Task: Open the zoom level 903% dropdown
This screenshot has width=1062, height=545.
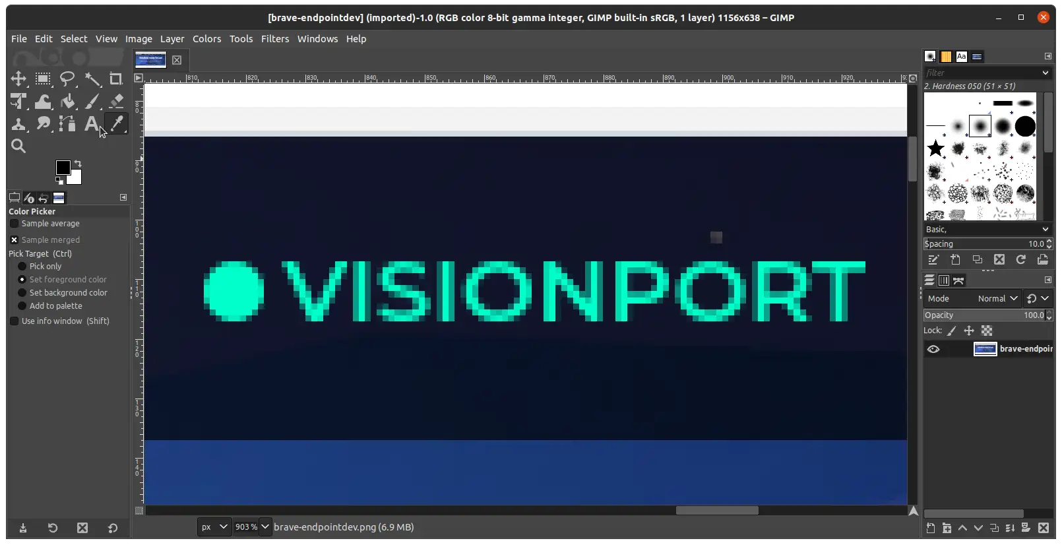Action: [265, 527]
